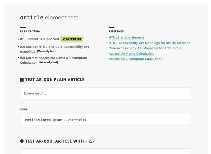Click the 'article element test' page title

pyautogui.click(x=49, y=17)
